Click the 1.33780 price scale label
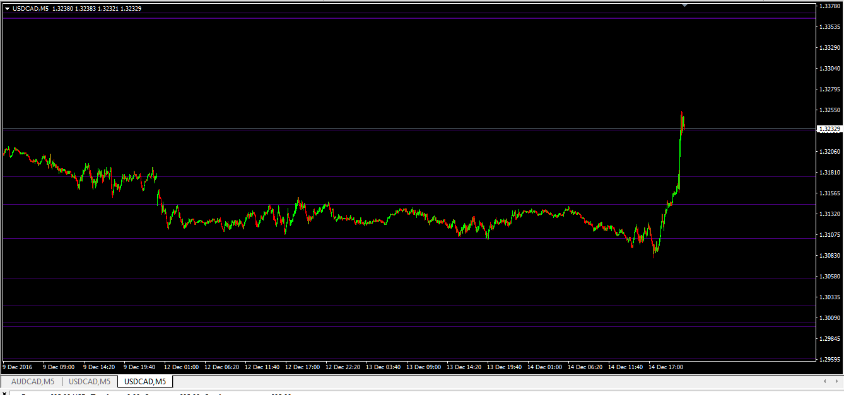This screenshot has height=395, width=844. 829,6
